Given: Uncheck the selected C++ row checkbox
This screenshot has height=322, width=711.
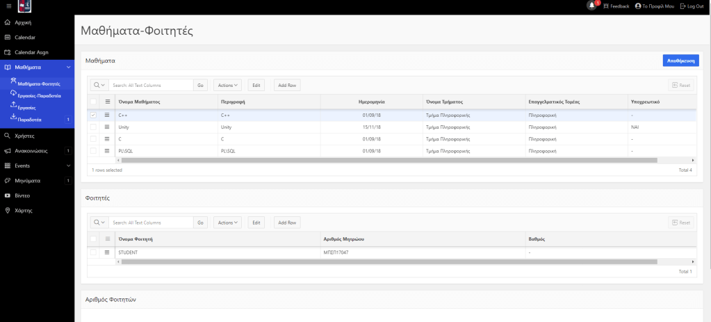Looking at the screenshot, I should pos(94,115).
